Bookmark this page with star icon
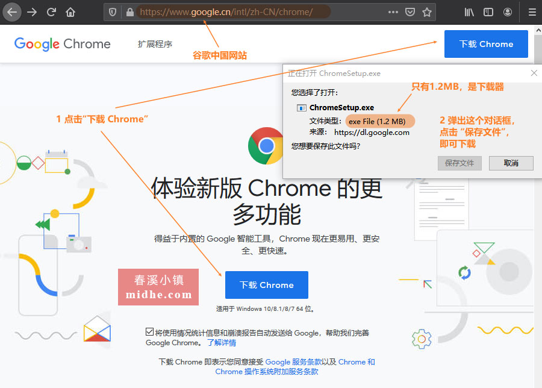Screen dimensions: 542x388 (x=427, y=12)
